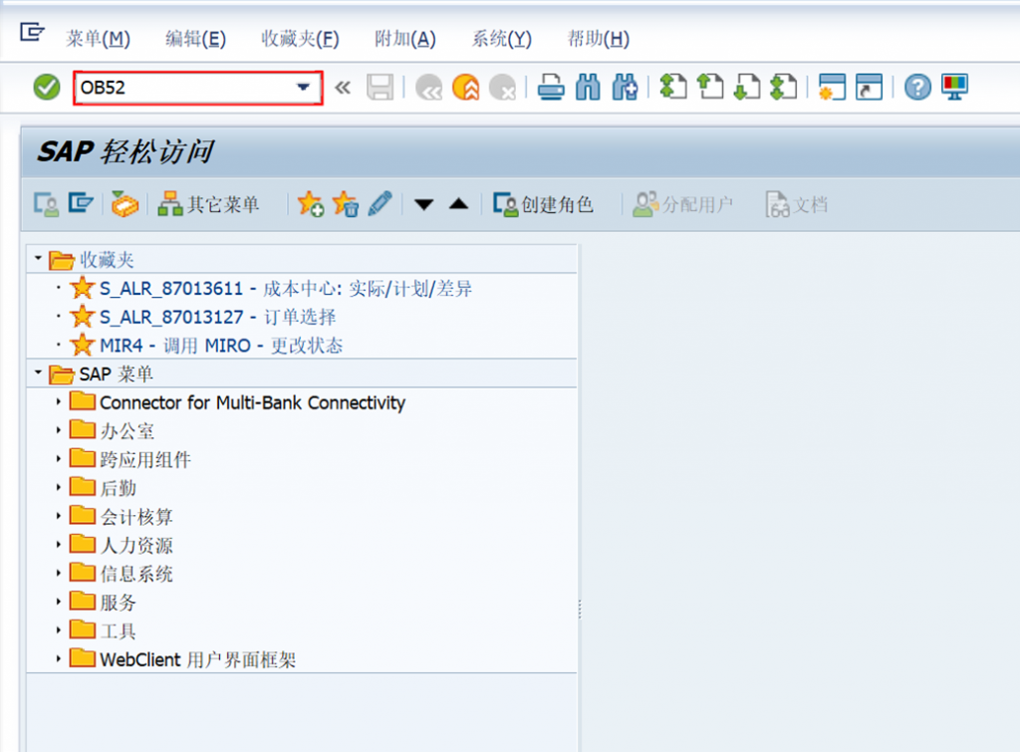
Task: Open the command field history dropdown arrow
Action: click(x=303, y=88)
